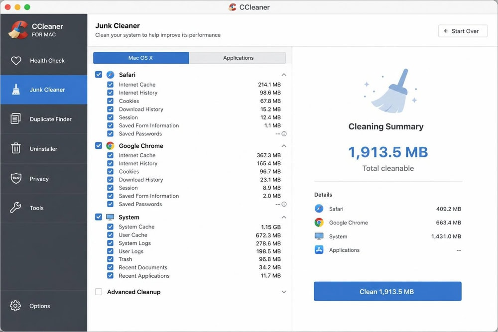
Task: Click the Uninstaller trash can icon
Action: click(x=15, y=148)
